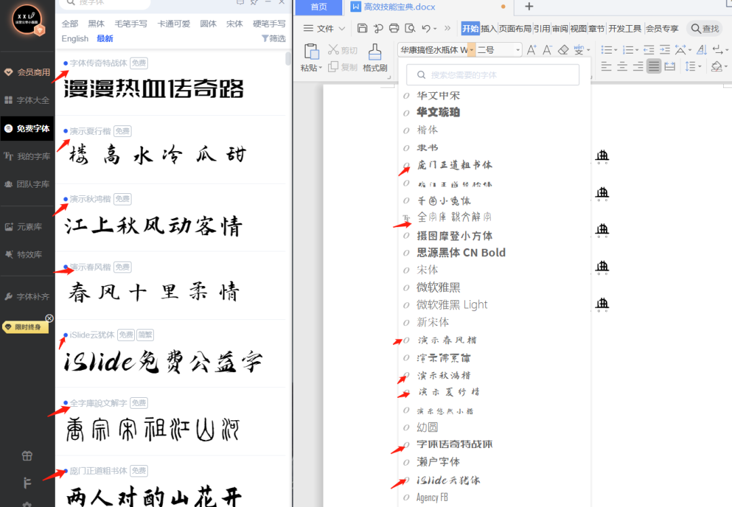Click the Sort A-Z icon
Image resolution: width=732 pixels, height=507 pixels.
click(701, 50)
